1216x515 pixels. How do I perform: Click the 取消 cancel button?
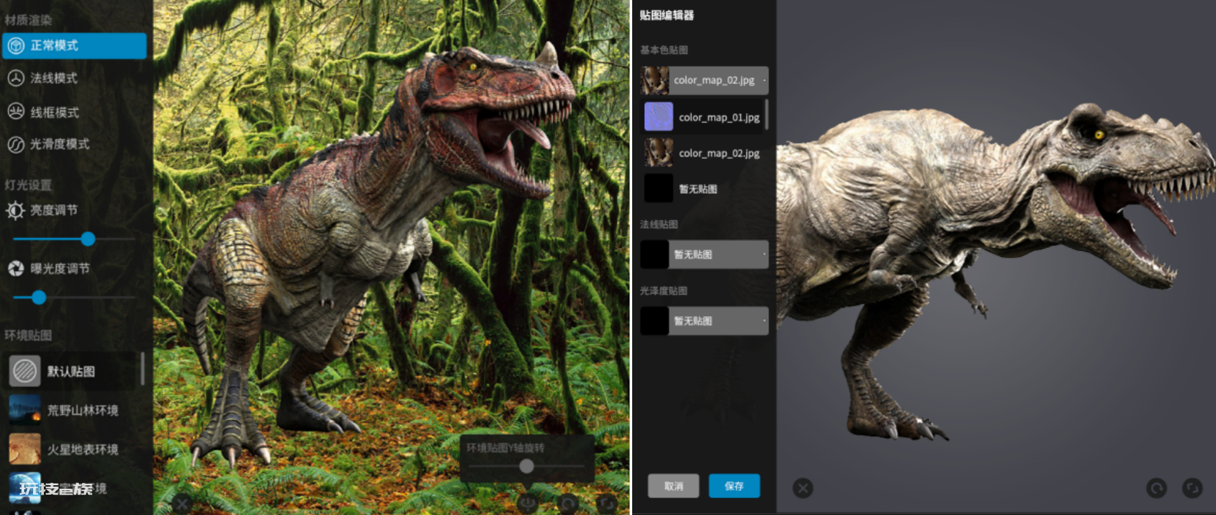point(674,486)
